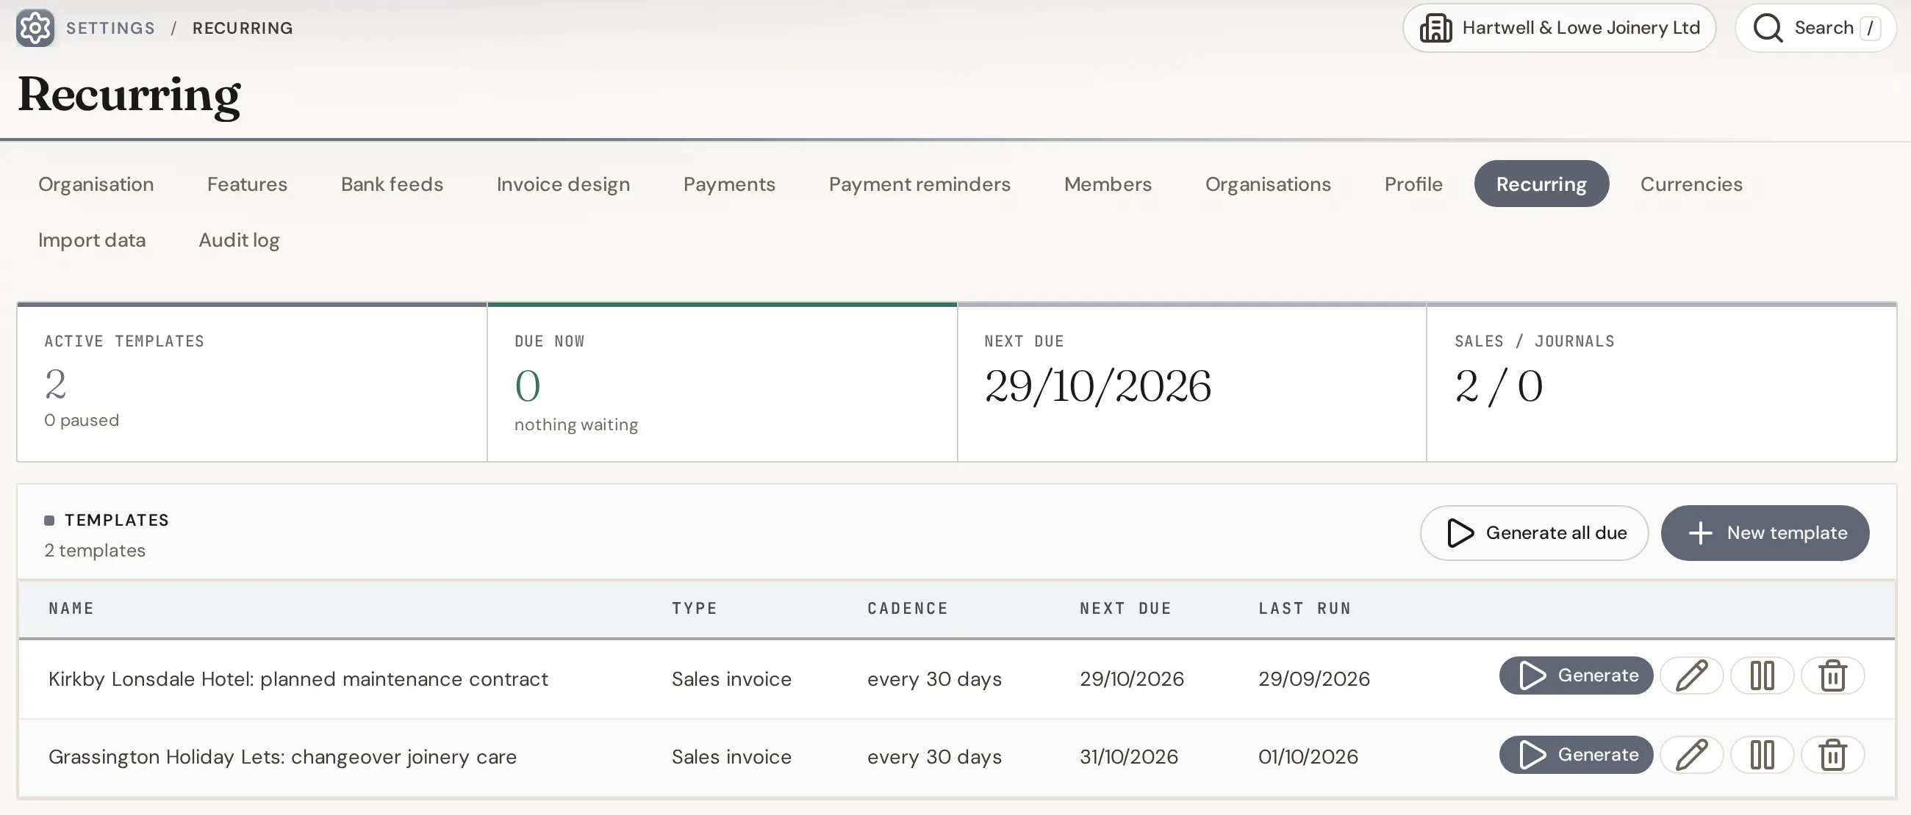This screenshot has width=1911, height=815.
Task: Open the Organisations tab
Action: click(1268, 184)
